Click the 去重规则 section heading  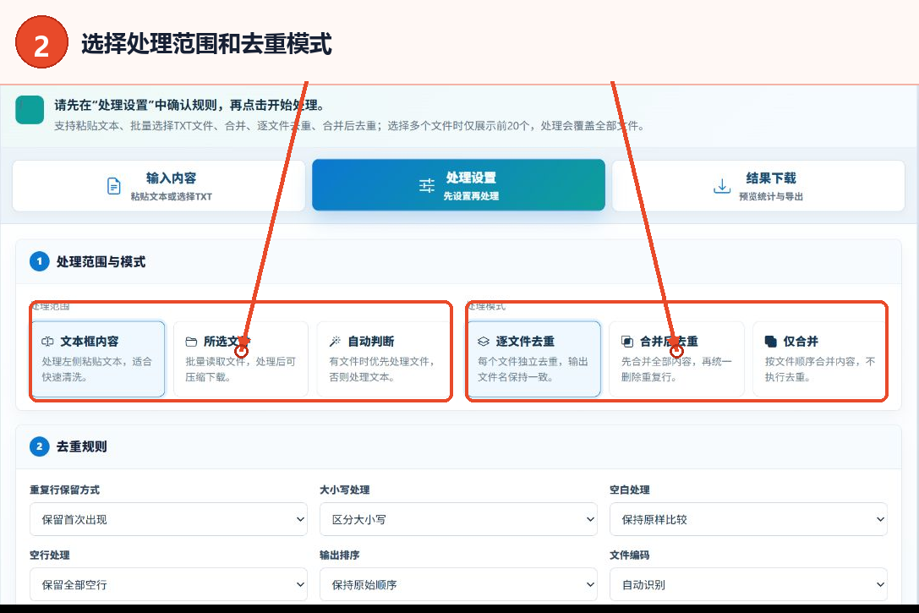[81, 446]
